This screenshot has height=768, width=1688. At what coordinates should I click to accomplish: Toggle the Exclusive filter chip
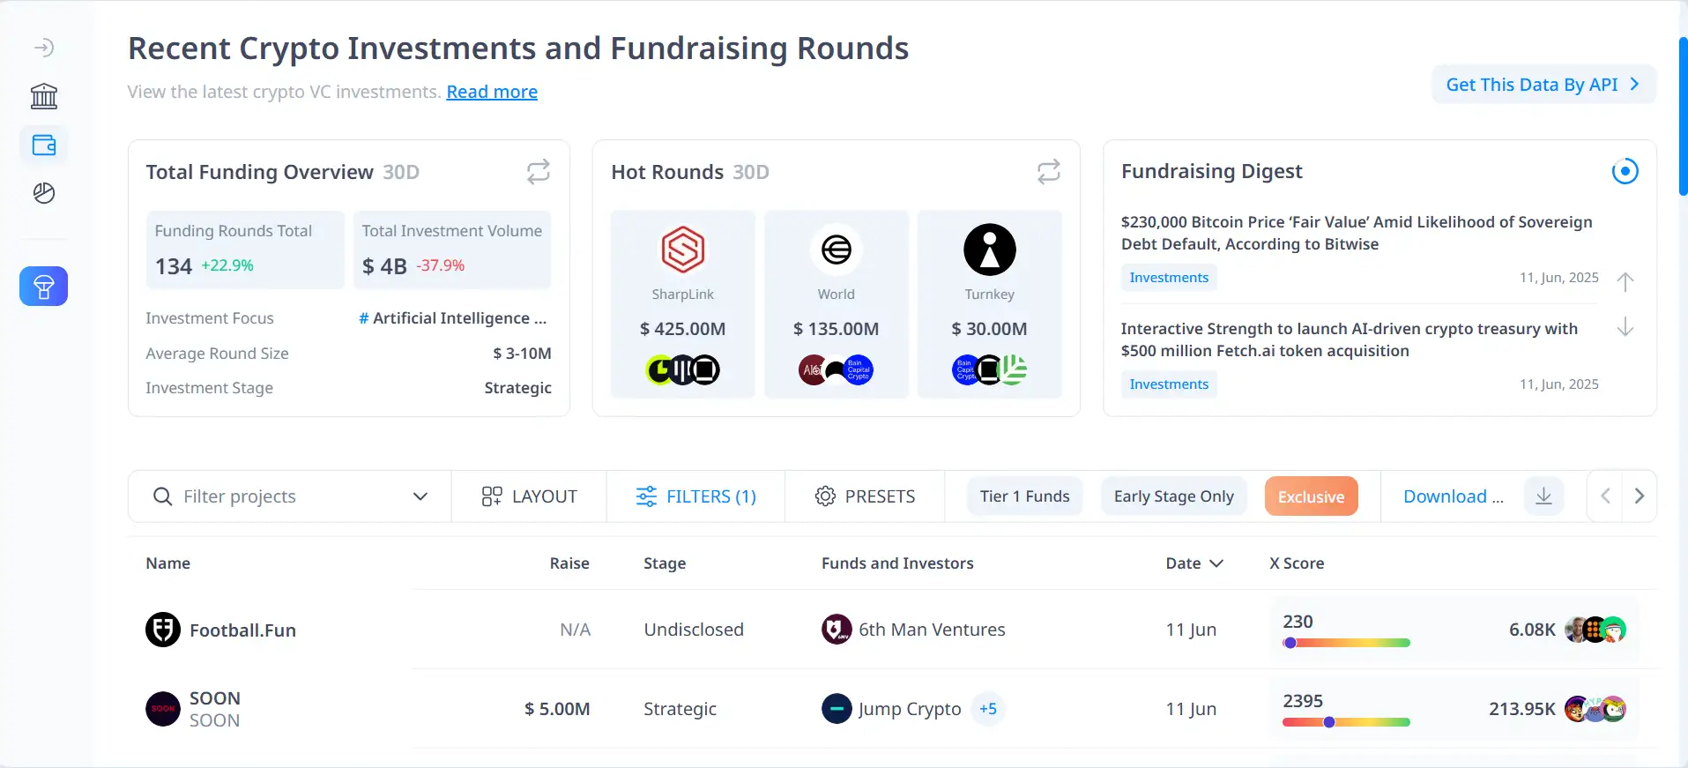click(x=1311, y=496)
